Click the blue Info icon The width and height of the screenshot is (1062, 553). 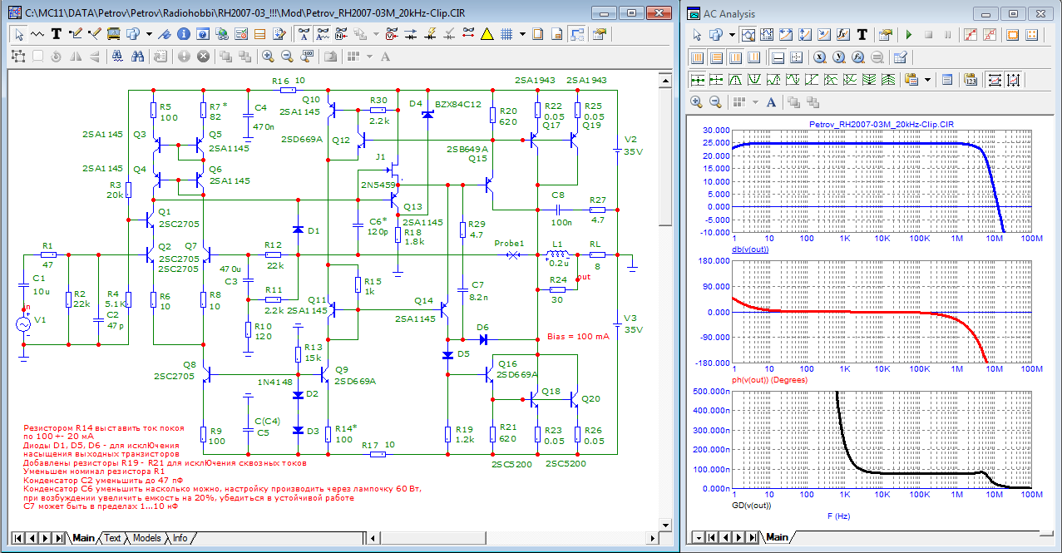pos(183,34)
